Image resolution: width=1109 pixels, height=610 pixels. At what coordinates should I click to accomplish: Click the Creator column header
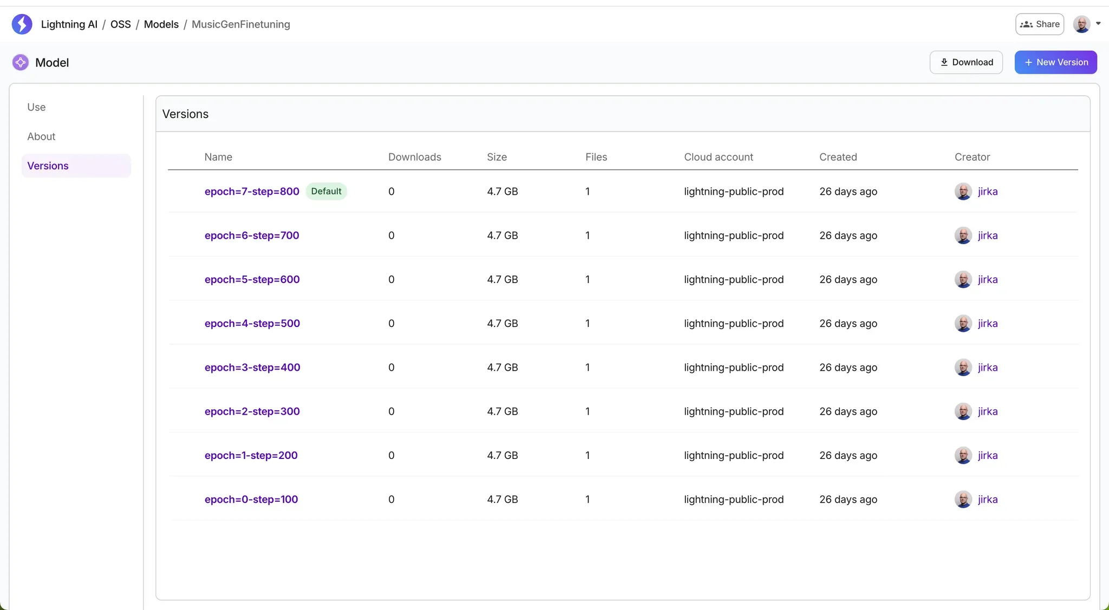(972, 157)
